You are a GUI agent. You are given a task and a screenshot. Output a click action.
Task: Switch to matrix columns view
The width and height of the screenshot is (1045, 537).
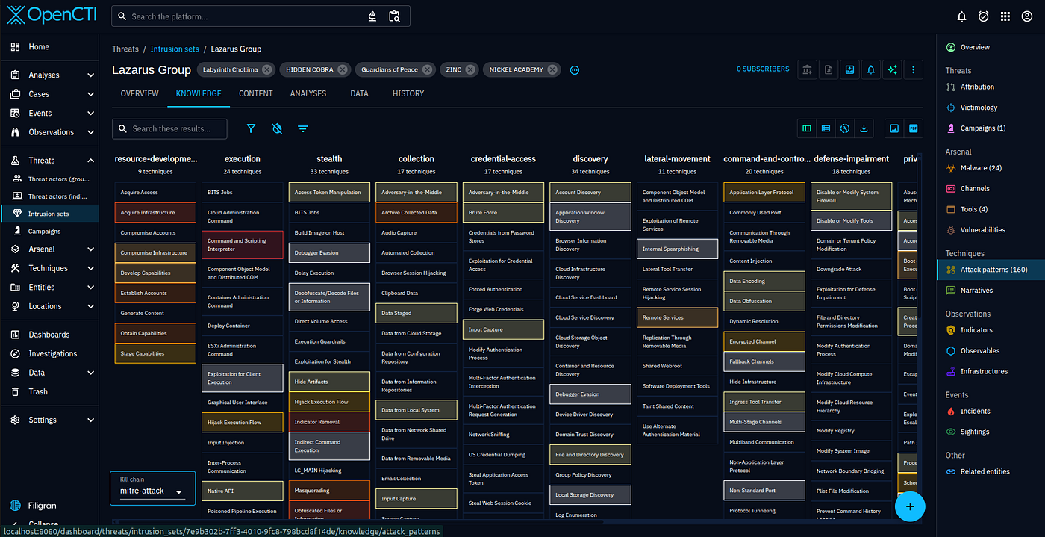pos(806,128)
